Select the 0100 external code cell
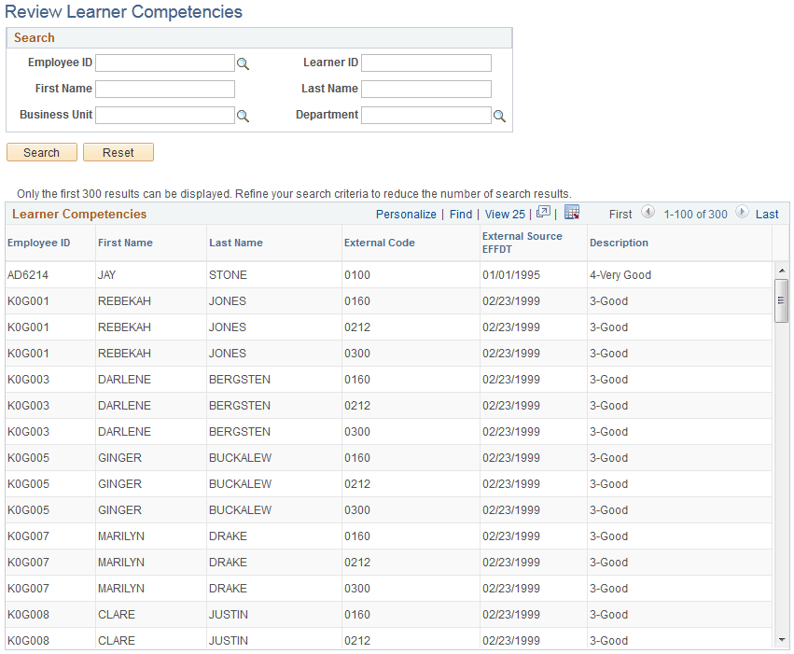 357,275
